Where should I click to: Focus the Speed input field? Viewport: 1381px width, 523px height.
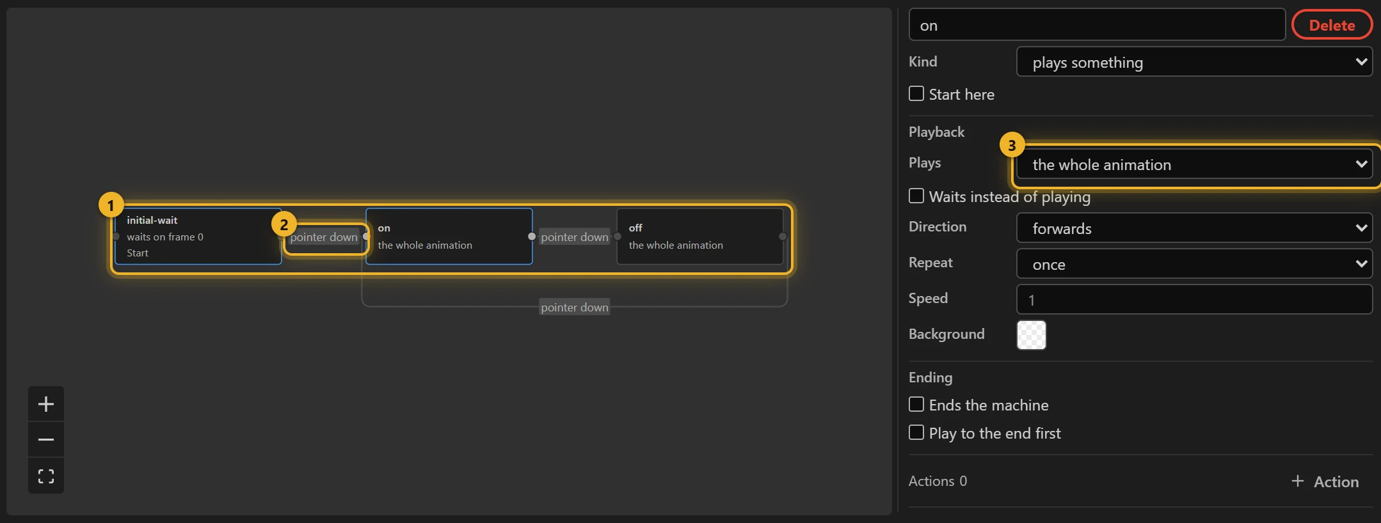coord(1194,300)
